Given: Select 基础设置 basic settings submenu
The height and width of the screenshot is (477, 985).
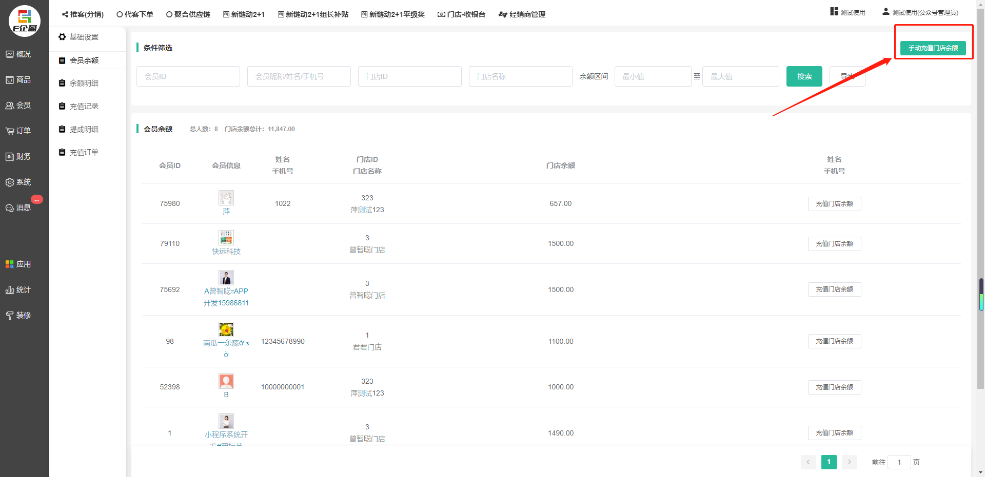Looking at the screenshot, I should 84,37.
